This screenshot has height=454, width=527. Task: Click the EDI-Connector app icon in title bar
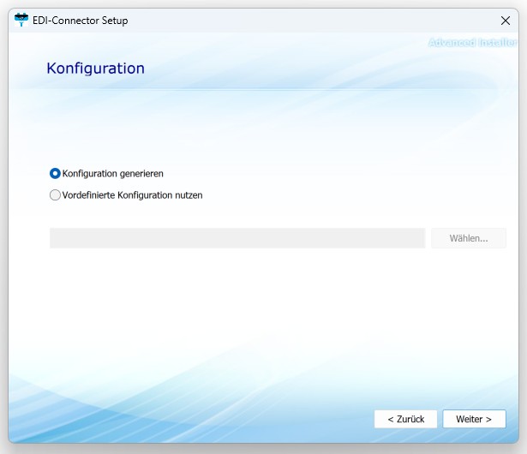21,21
